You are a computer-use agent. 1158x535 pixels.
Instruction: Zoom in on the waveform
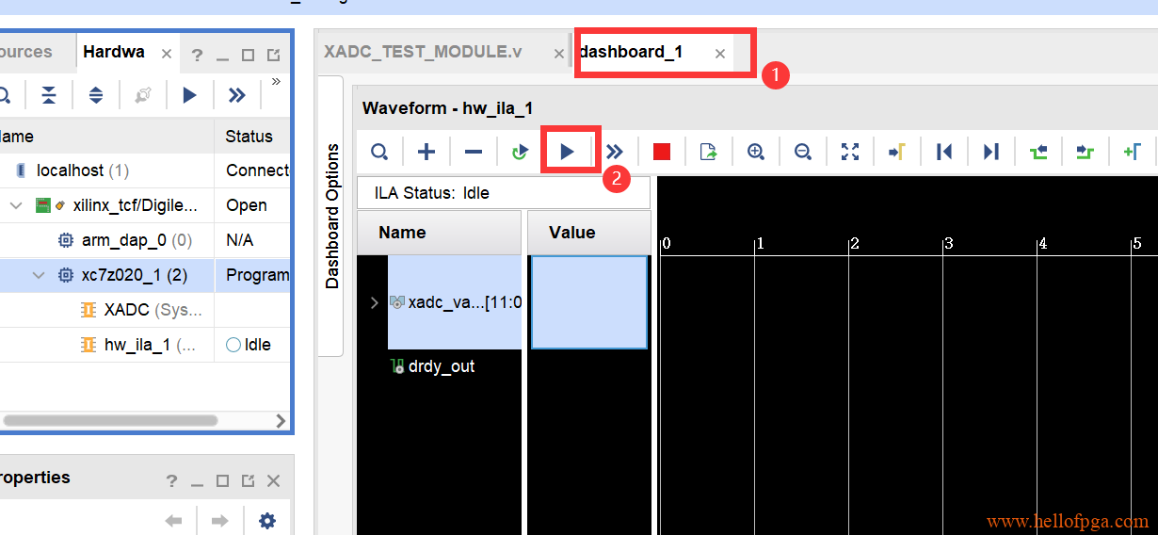pos(755,152)
